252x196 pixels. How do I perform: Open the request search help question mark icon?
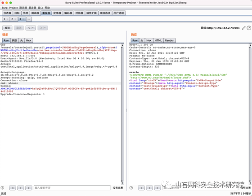pyautogui.click(x=2, y=188)
